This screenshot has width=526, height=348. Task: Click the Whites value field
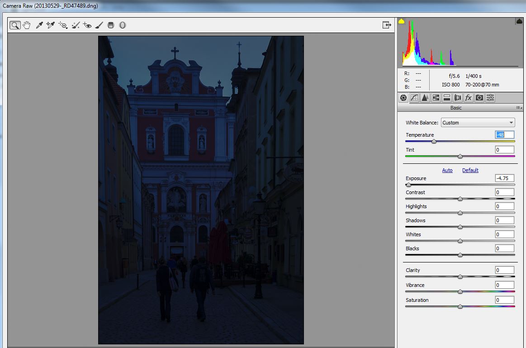[x=505, y=234]
